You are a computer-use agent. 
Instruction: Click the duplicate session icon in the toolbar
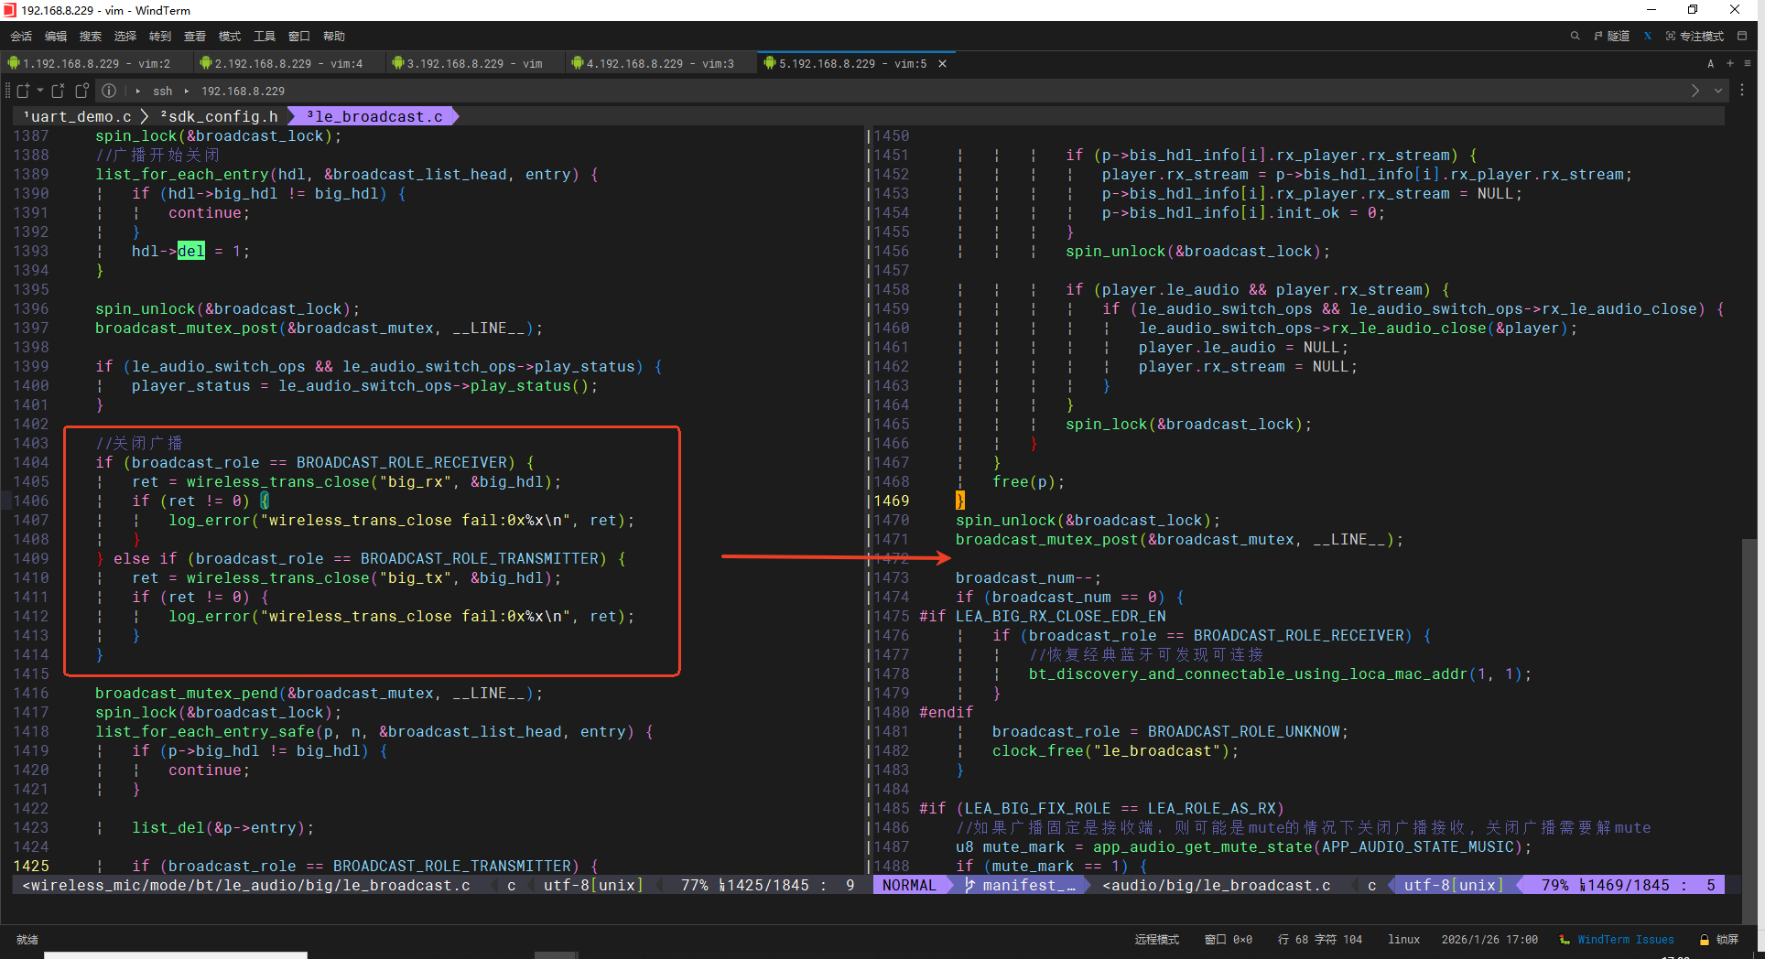[x=81, y=91]
